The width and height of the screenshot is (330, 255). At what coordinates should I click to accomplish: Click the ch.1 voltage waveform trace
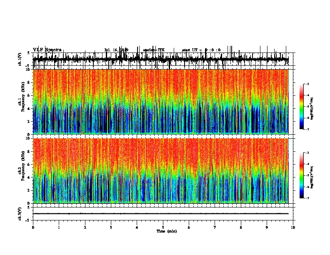(161, 59)
